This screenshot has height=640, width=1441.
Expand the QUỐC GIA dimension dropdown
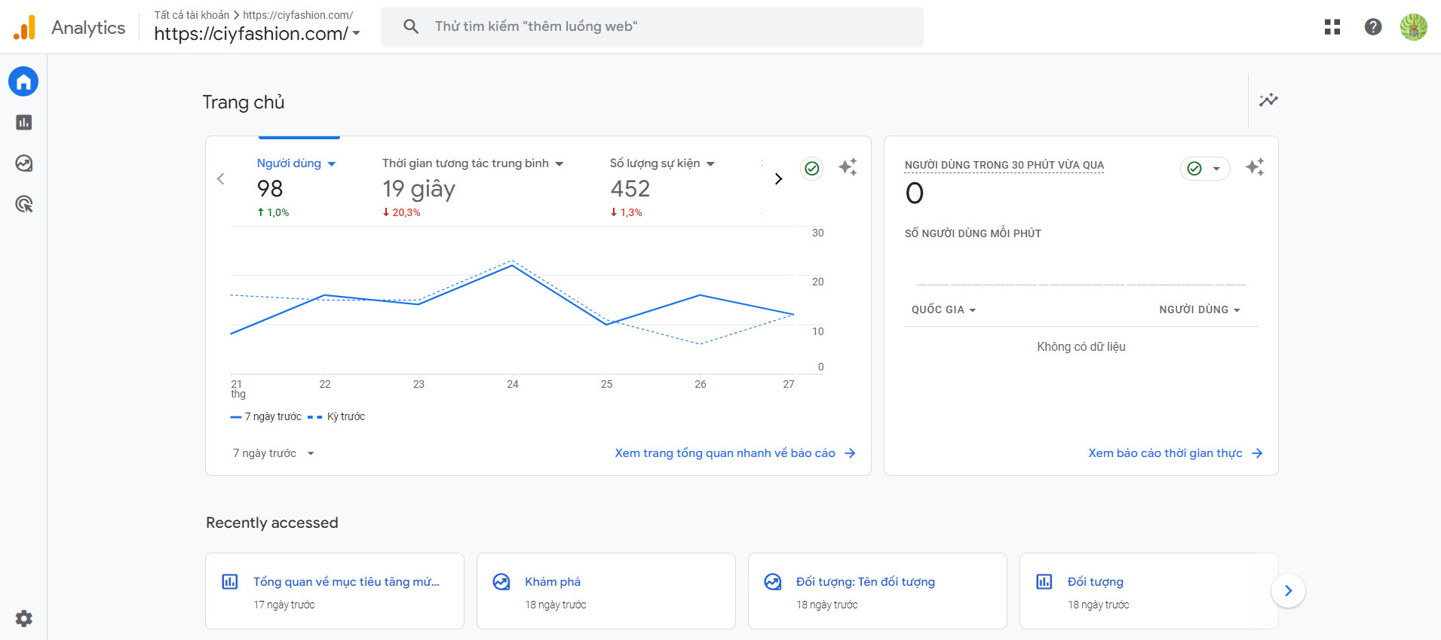coord(943,309)
